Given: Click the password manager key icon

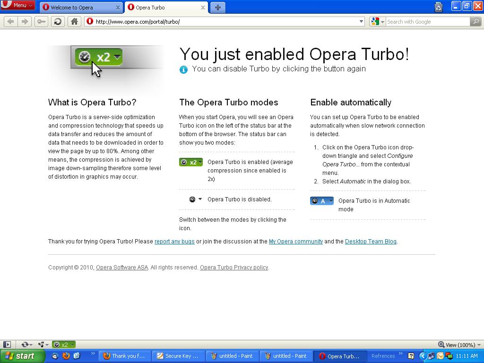Looking at the screenshot, I should pos(42,22).
